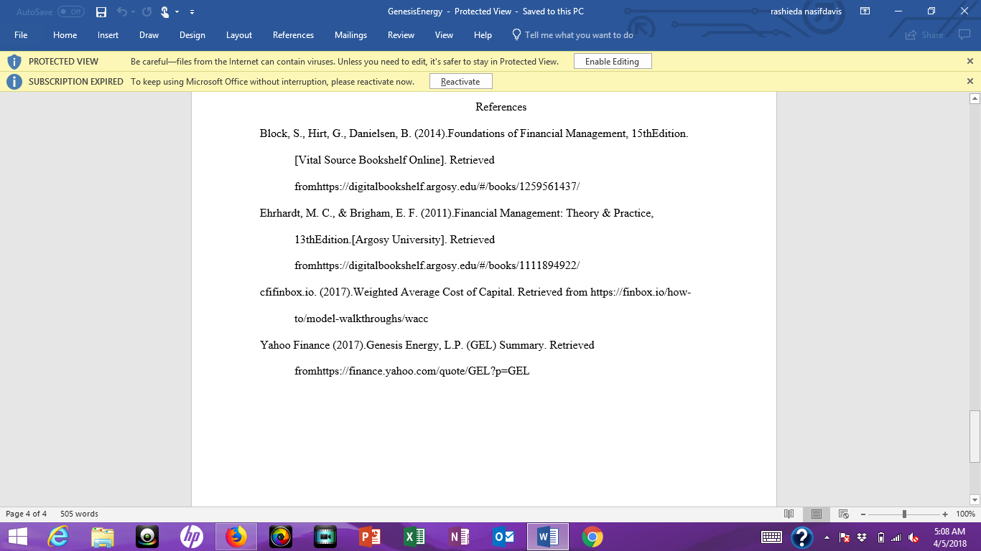The width and height of the screenshot is (981, 551).
Task: Open OneNote from the taskbar
Action: 458,537
